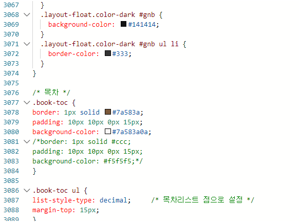Screen dimensions: 300x222
Task: Click the 'border-color' property name
Action: pos(73,54)
